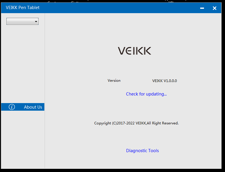Open the empty device dropdown

(22, 21)
